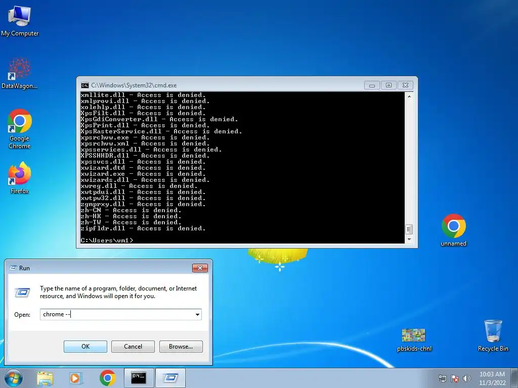The image size is (518, 388).
Task: Minimize the cmd.exe window
Action: pos(372,85)
